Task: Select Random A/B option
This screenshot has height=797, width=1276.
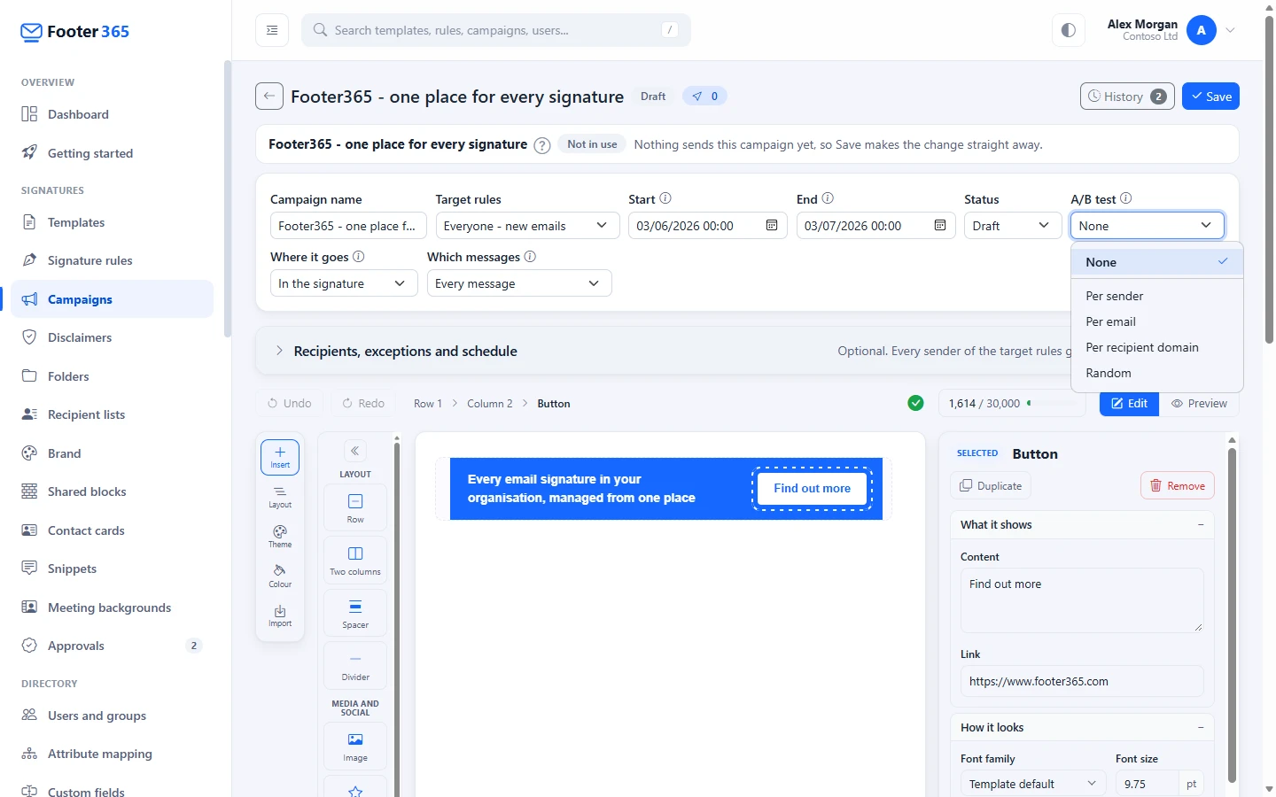Action: coord(1157,373)
